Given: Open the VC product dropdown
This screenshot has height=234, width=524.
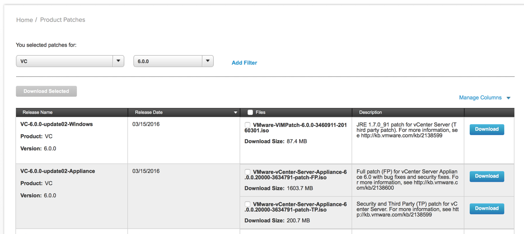Looking at the screenshot, I should (x=70, y=61).
